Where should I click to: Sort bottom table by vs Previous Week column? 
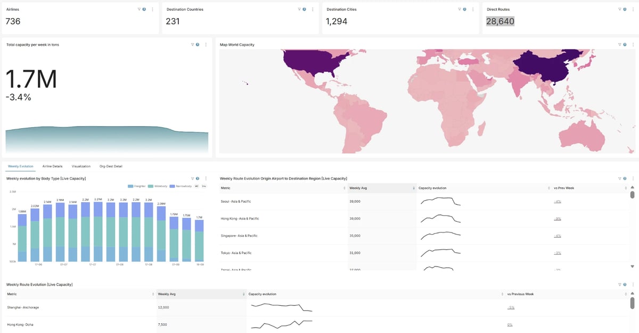[x=626, y=294]
